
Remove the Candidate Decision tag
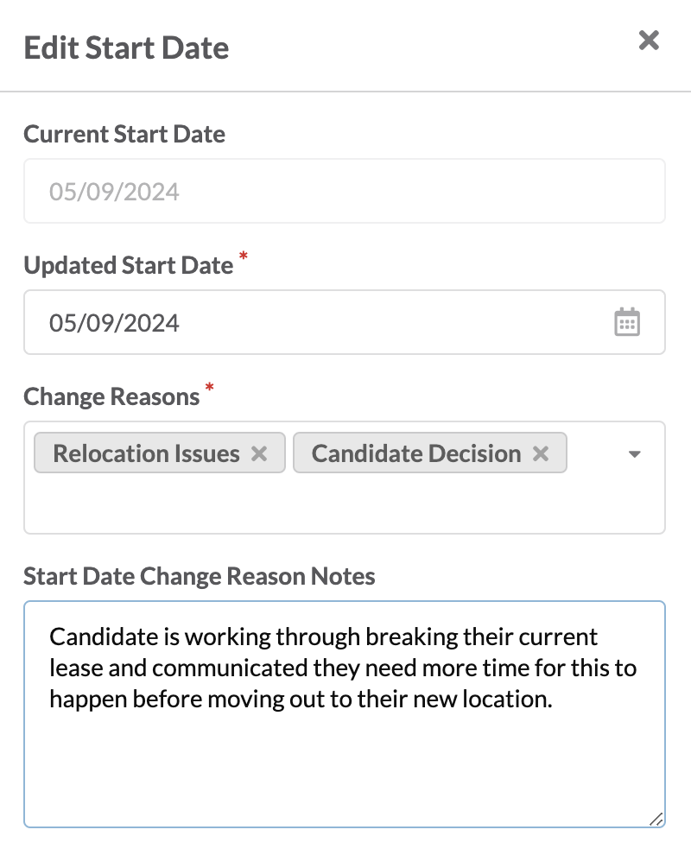tap(541, 453)
